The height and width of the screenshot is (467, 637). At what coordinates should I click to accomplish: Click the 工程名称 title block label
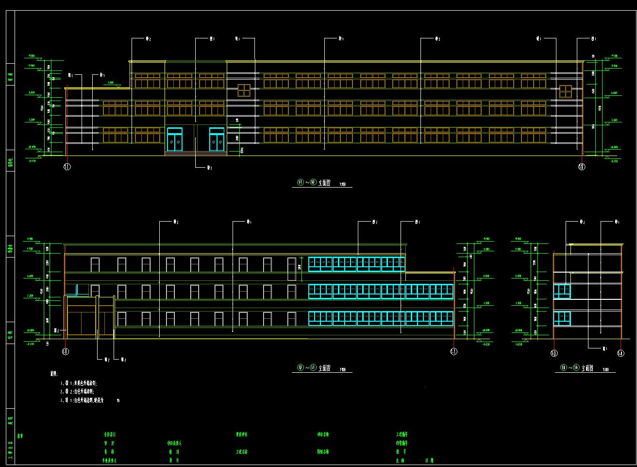point(242,451)
